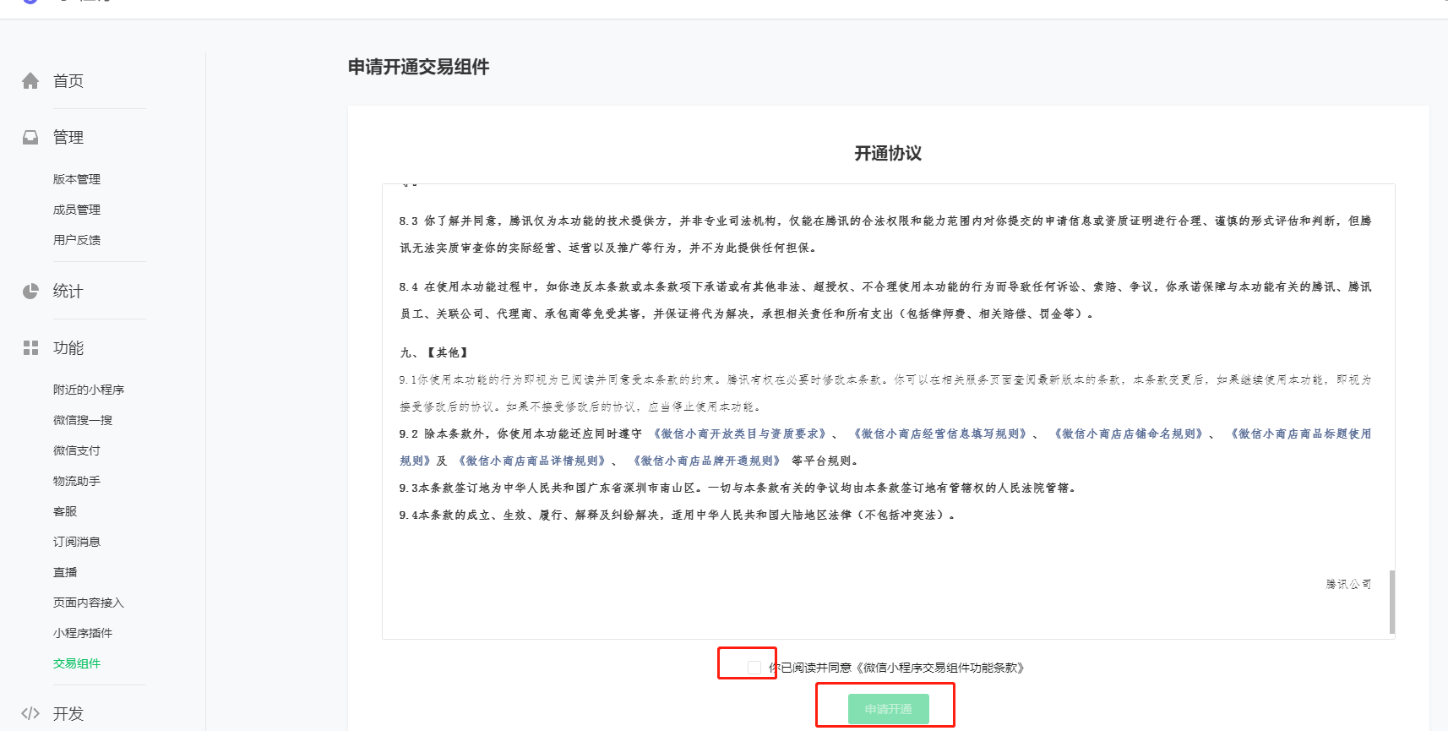Screen dimensions: 1448x731
Task: Open the 首页 section
Action: click(x=68, y=80)
